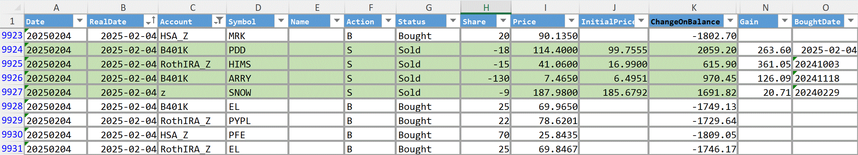Open the Status column filter dropdown

click(453, 21)
